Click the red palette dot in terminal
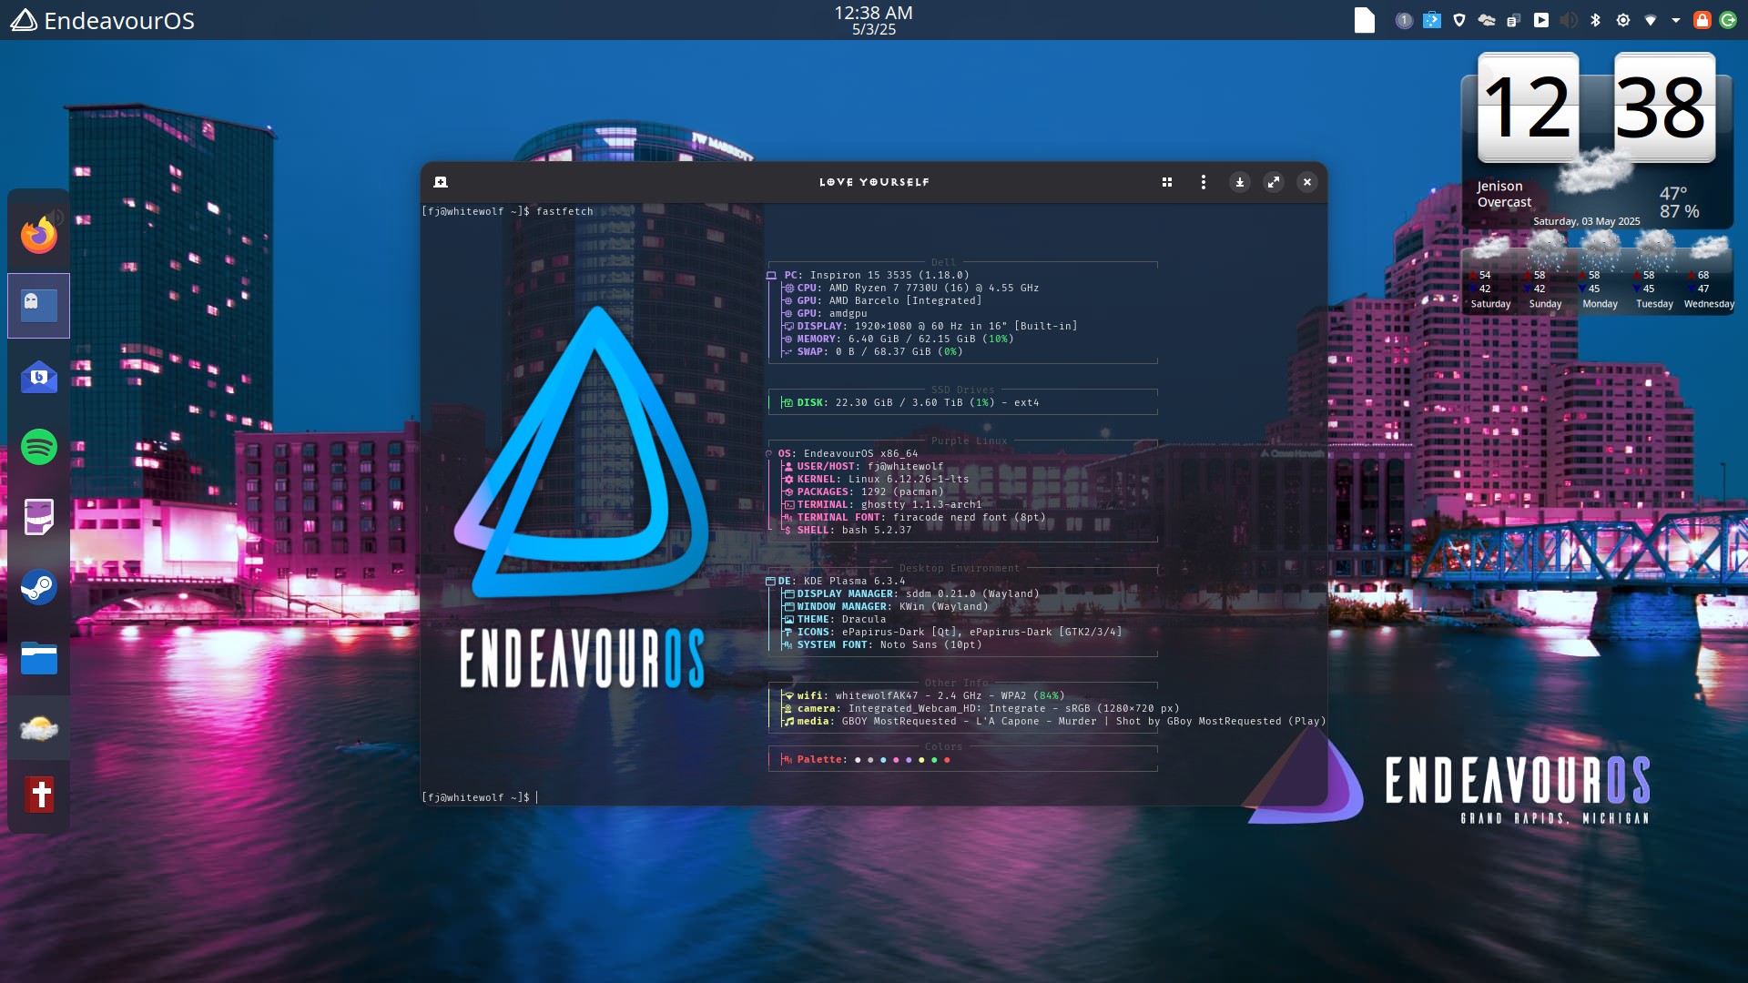The height and width of the screenshot is (983, 1748). coord(947,760)
